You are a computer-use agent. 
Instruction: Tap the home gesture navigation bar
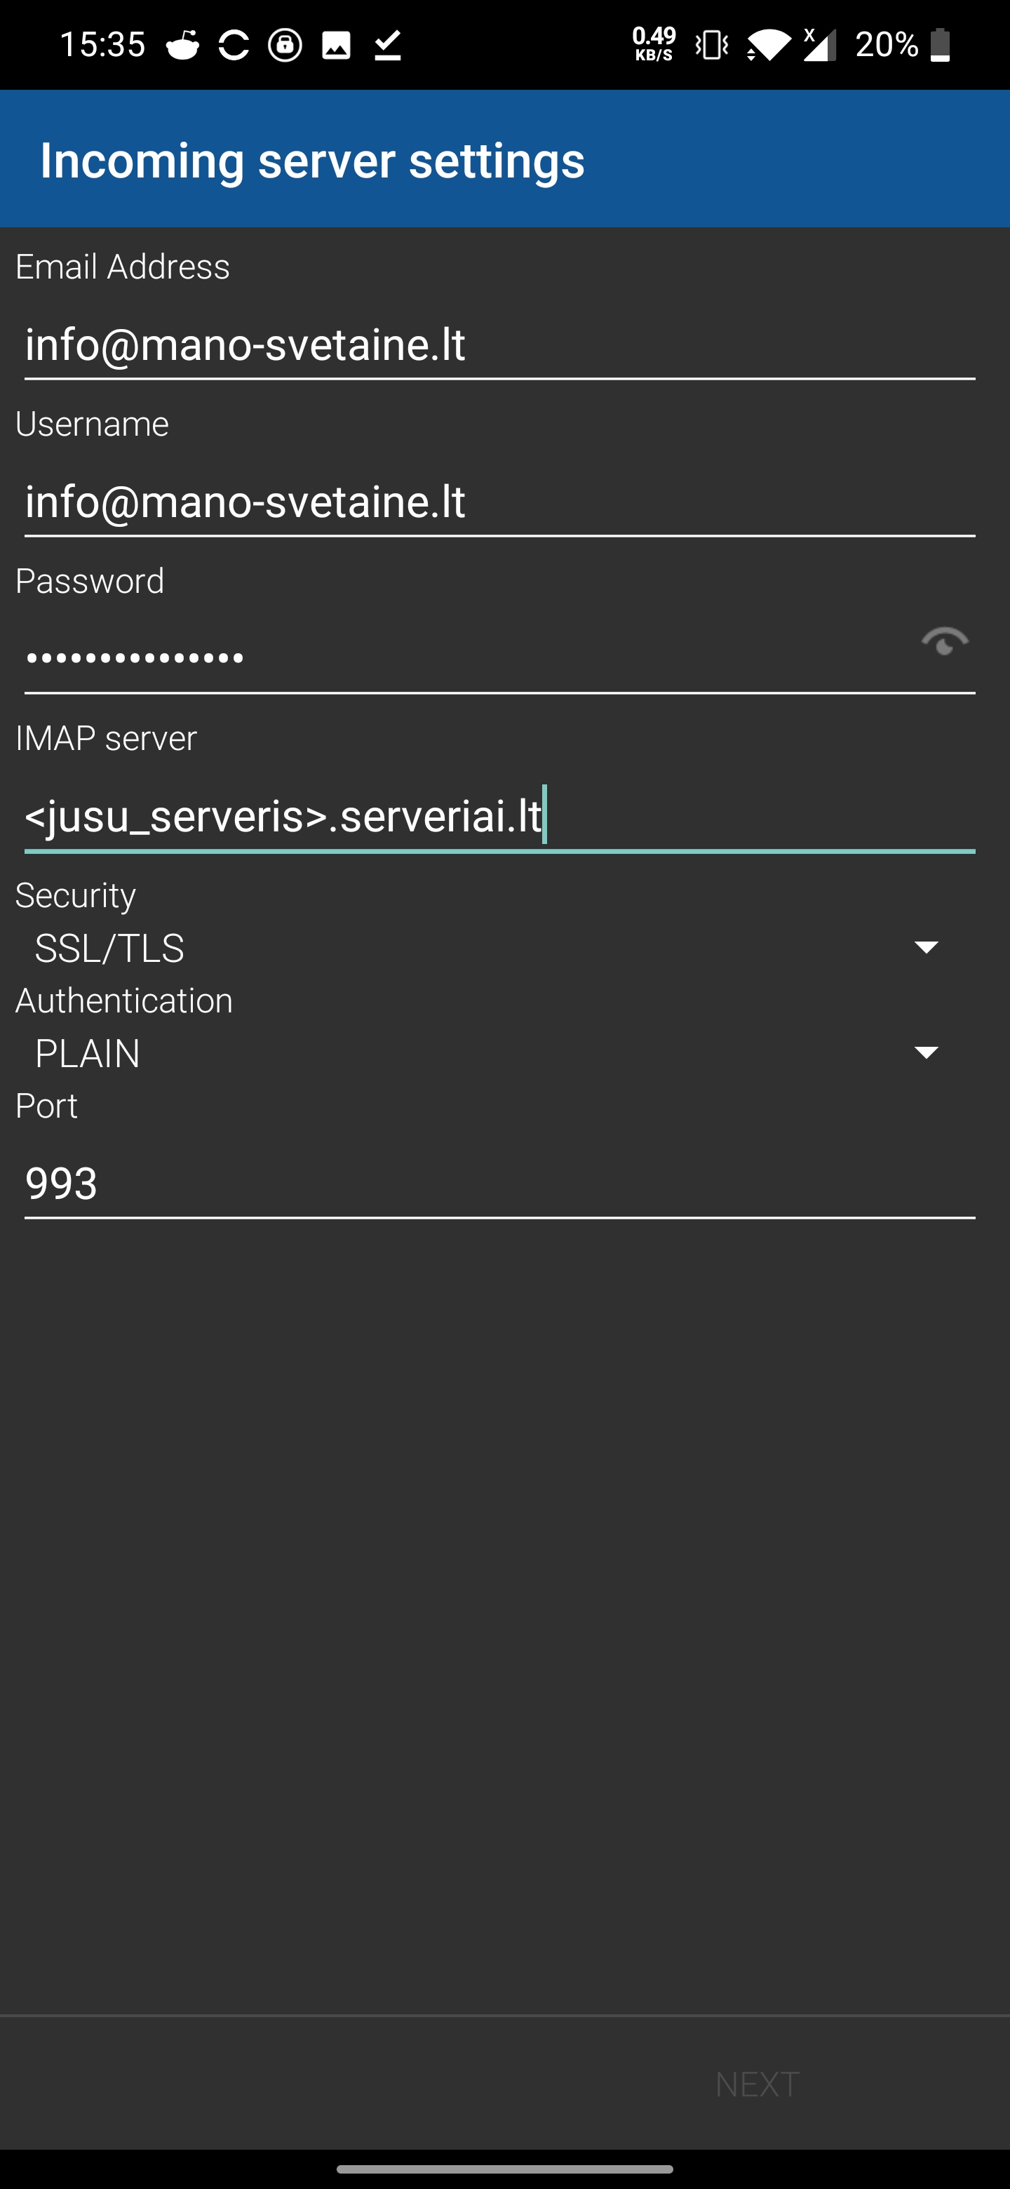point(504,2169)
